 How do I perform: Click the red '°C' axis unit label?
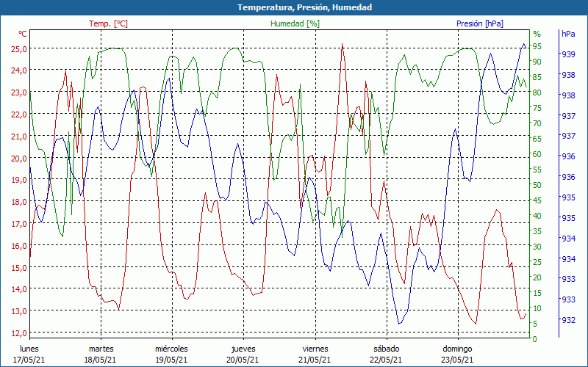click(23, 34)
